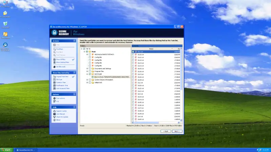Screen dimensions: 271x152
Task: Open the Support Center headset icon
Action: [x=55, y=111]
